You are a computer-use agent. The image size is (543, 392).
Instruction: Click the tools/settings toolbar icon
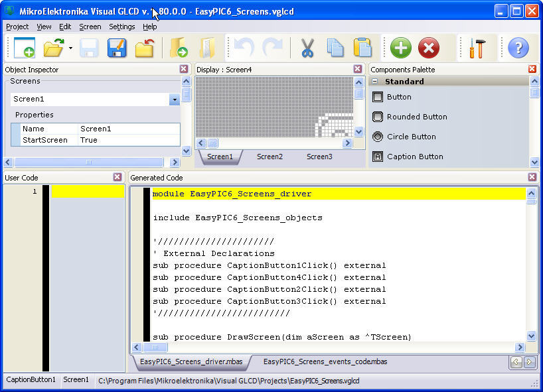point(478,47)
